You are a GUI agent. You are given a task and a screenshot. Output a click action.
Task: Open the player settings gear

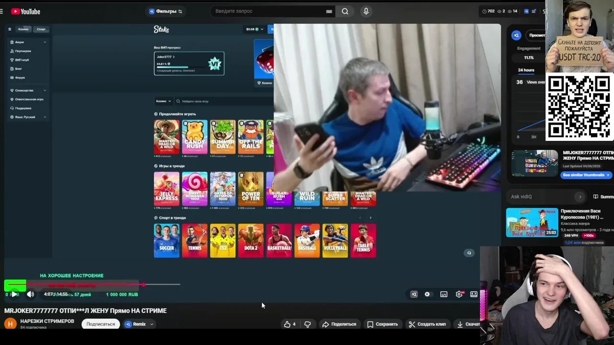click(459, 294)
